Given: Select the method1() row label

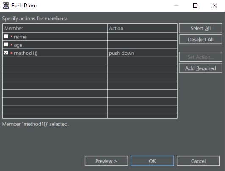Looking at the screenshot, I should point(26,53).
